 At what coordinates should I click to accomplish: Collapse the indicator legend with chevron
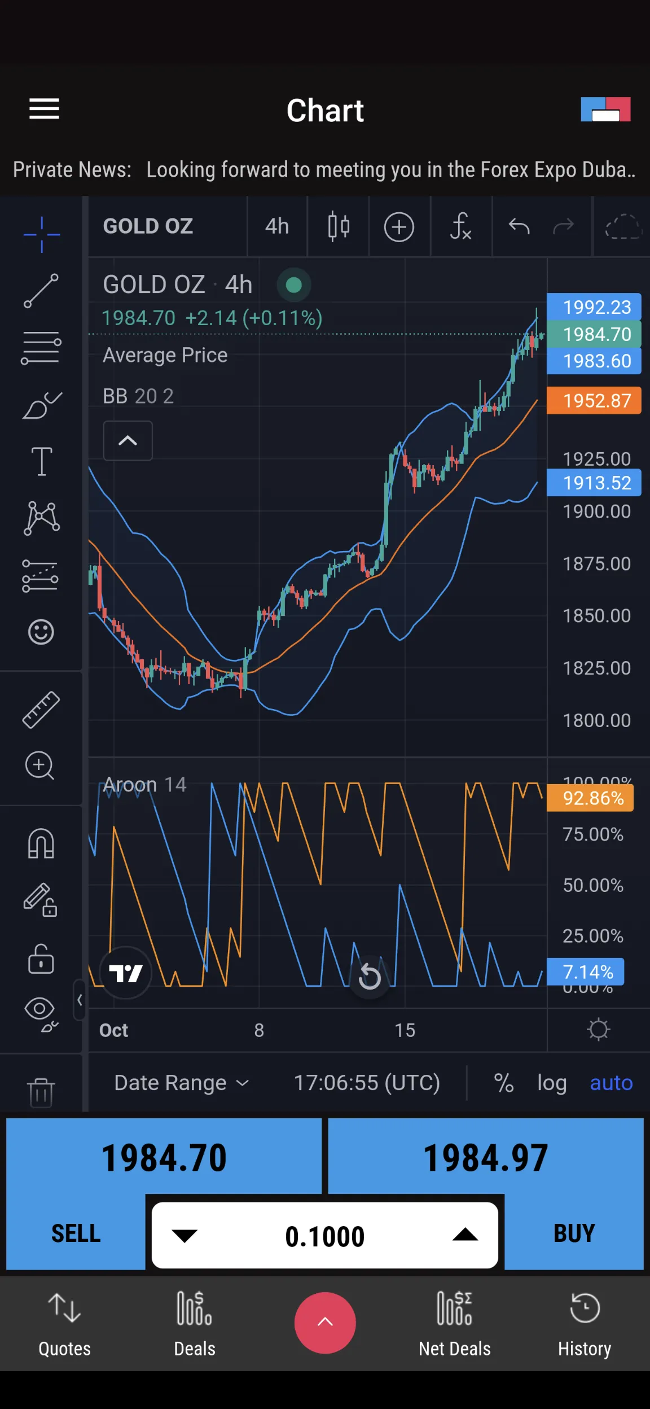(128, 440)
